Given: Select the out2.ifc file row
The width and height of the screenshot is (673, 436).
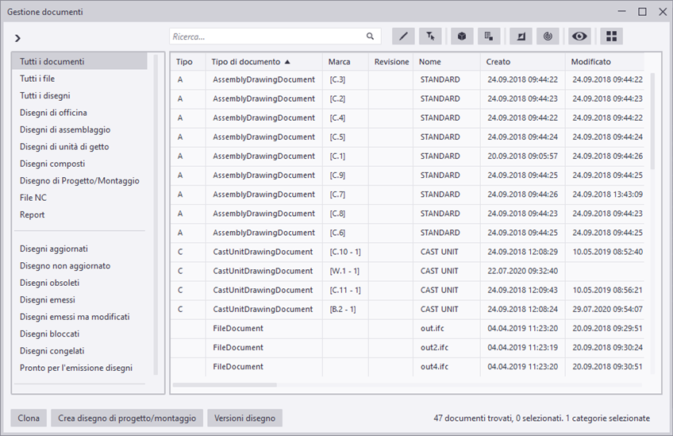Looking at the screenshot, I should 407,348.
